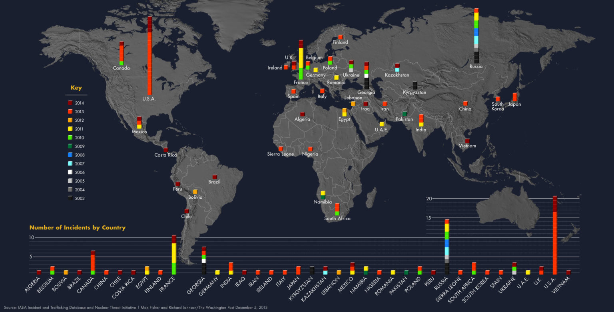Click the black 2003 swatch in the Key
The height and width of the screenshot is (312, 614).
click(70, 198)
